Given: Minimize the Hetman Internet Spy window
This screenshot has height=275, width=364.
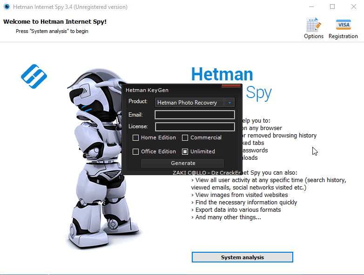Looking at the screenshot, I should (x=311, y=7).
